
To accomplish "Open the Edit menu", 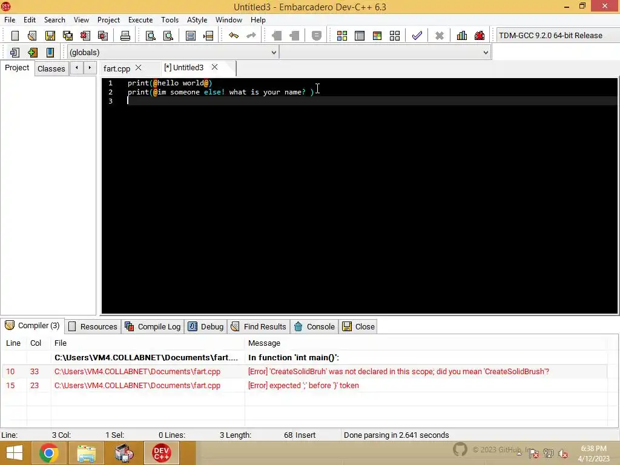I will [x=30, y=20].
